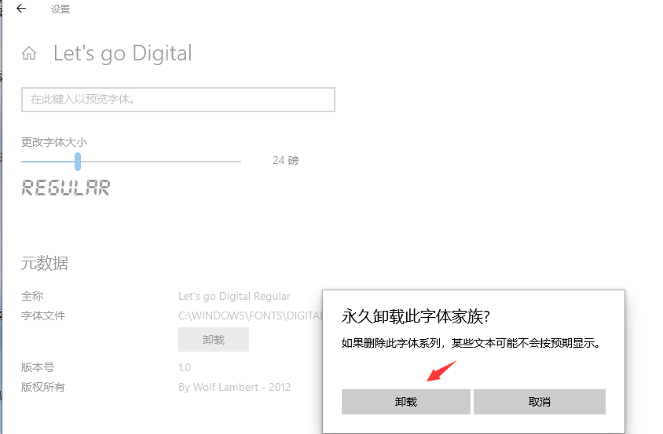Click the 版本号 metadata label
This screenshot has width=663, height=434.
(38, 367)
